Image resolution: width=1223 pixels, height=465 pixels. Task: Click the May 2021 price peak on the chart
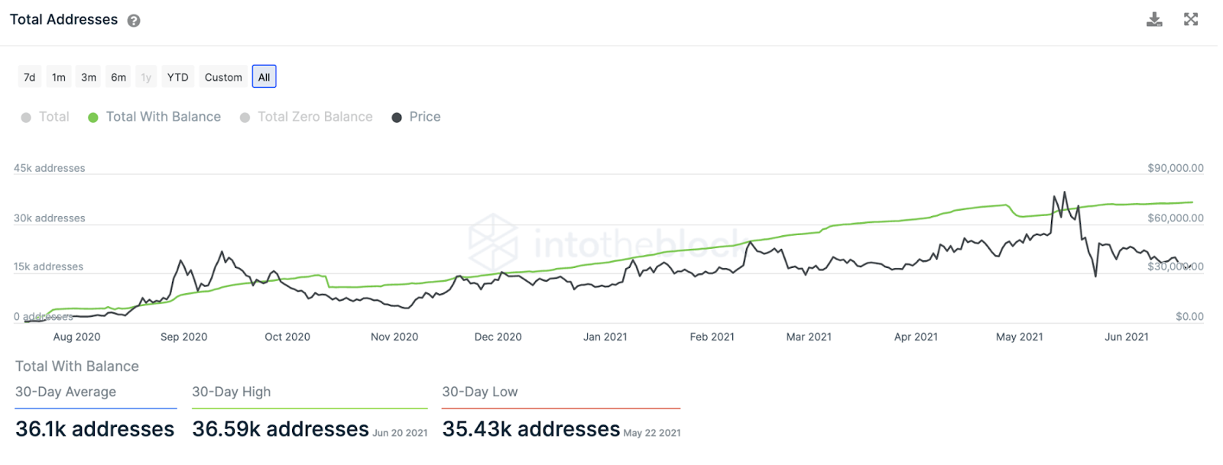point(1064,193)
